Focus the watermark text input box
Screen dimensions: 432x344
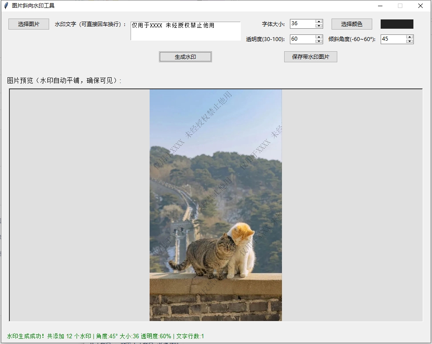[186, 31]
